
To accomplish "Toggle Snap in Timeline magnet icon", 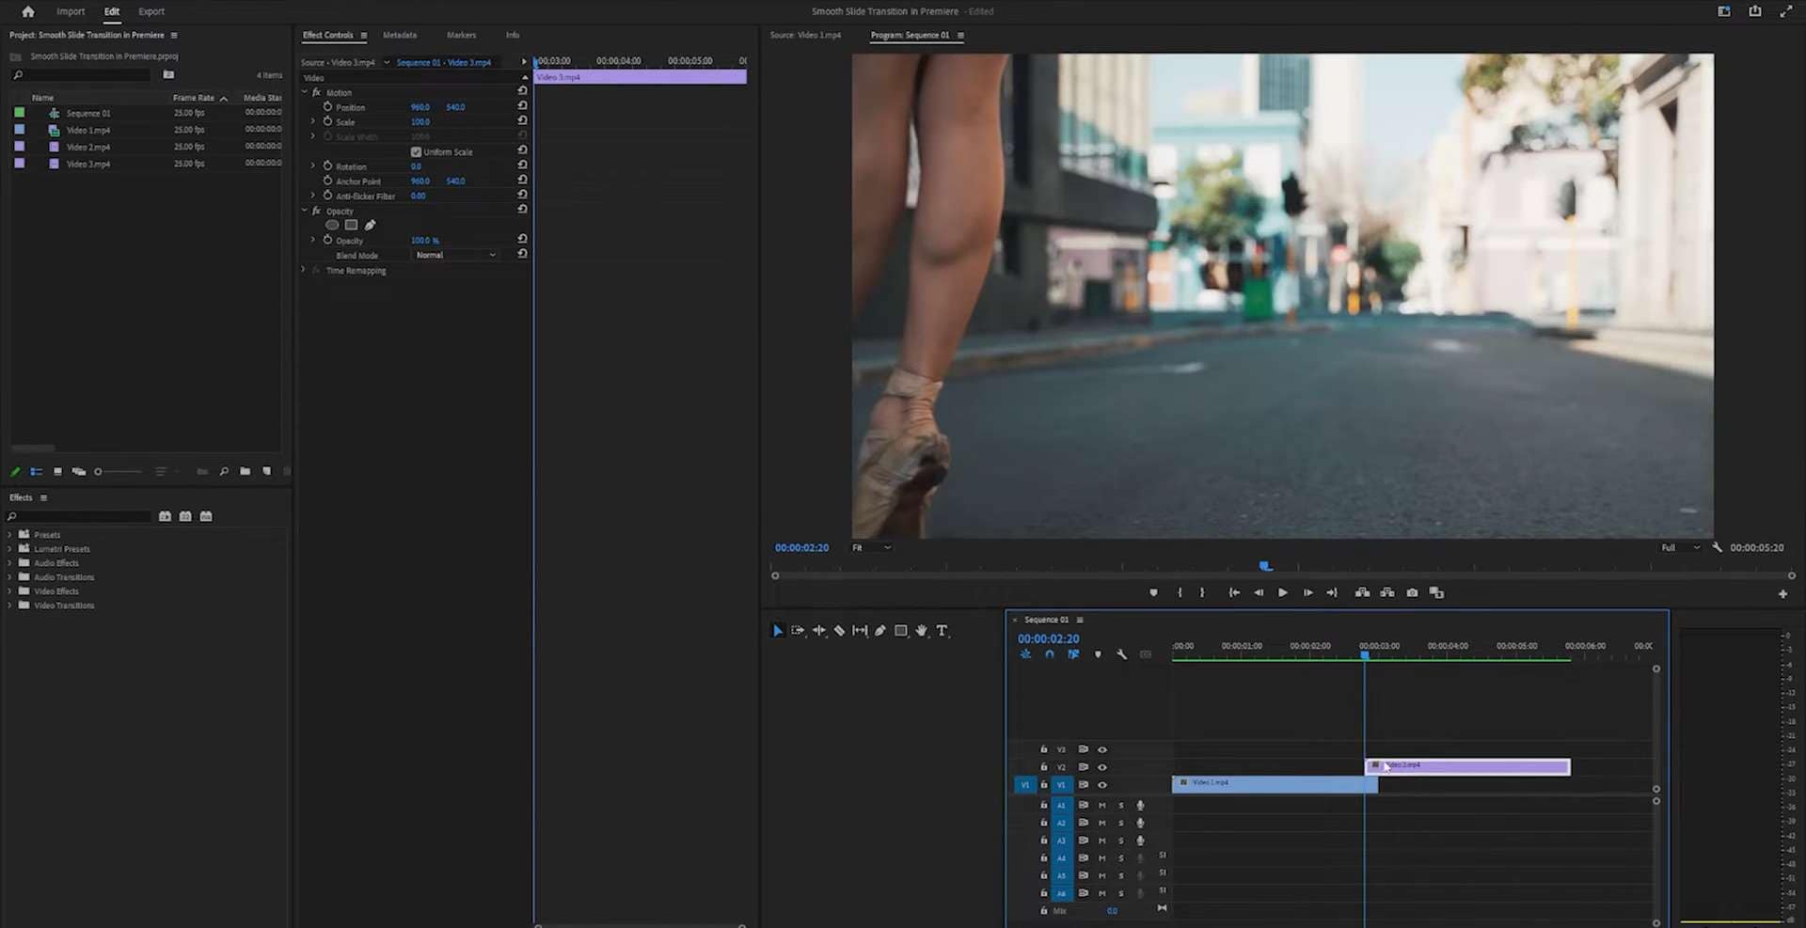I will coord(1049,654).
